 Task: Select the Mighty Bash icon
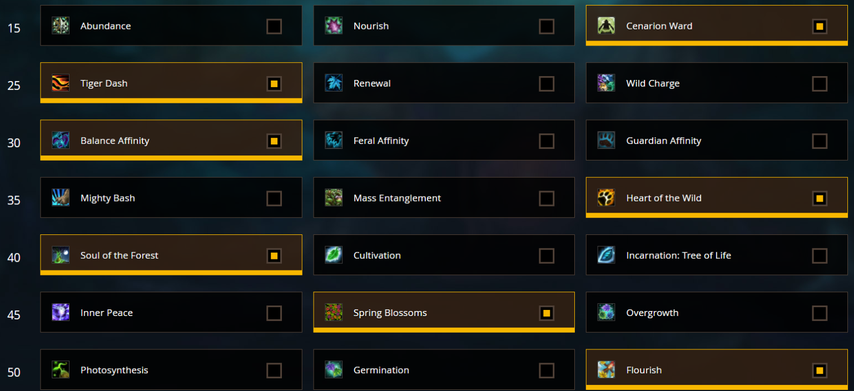point(60,198)
